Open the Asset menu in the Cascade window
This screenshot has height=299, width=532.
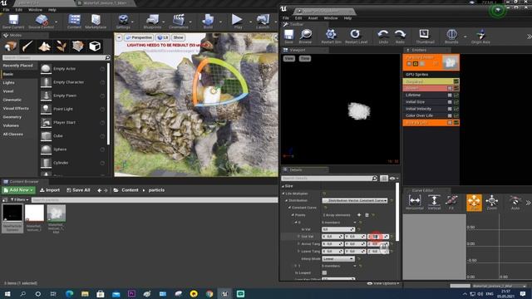tap(313, 18)
